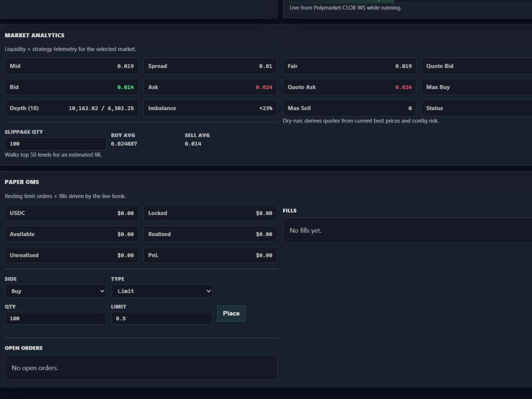This screenshot has width=532, height=399.
Task: Click the 'Walks top 50 levels' hint text
Action: [x=53, y=155]
